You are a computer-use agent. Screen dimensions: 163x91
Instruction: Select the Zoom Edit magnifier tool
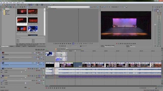click(48, 5)
